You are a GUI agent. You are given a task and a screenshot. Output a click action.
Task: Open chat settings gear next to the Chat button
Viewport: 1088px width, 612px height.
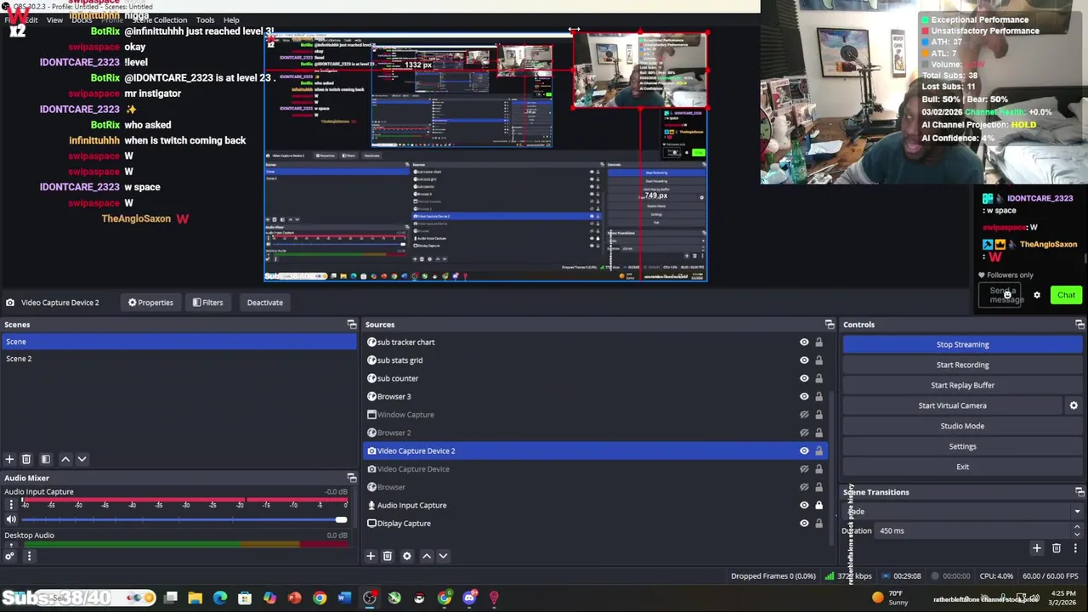point(1037,295)
